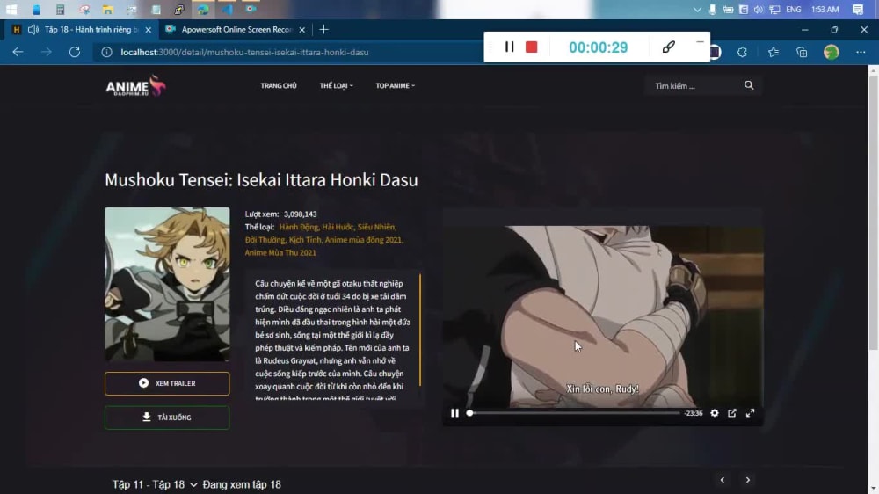Open the Kịch Tính genre link
This screenshot has width=879, height=494.
pos(306,240)
